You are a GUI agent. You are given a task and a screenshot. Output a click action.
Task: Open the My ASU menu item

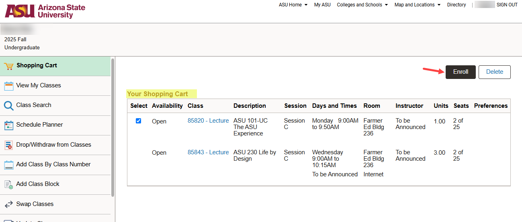322,5
